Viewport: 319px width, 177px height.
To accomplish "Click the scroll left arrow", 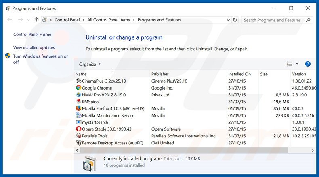I will coord(77,150).
